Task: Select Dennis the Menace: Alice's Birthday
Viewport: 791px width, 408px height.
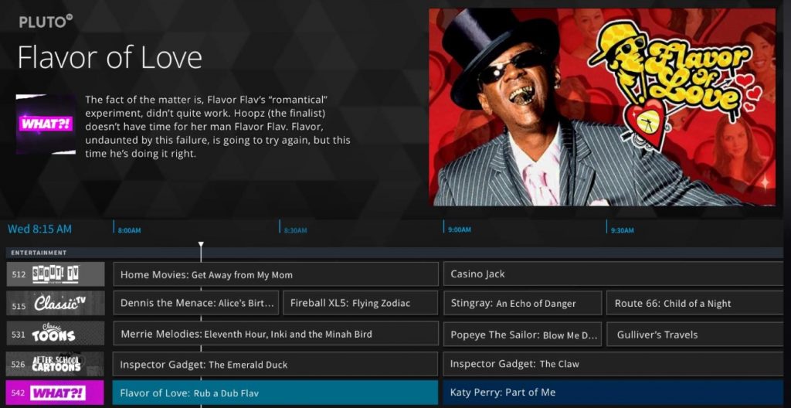Action: pos(196,304)
